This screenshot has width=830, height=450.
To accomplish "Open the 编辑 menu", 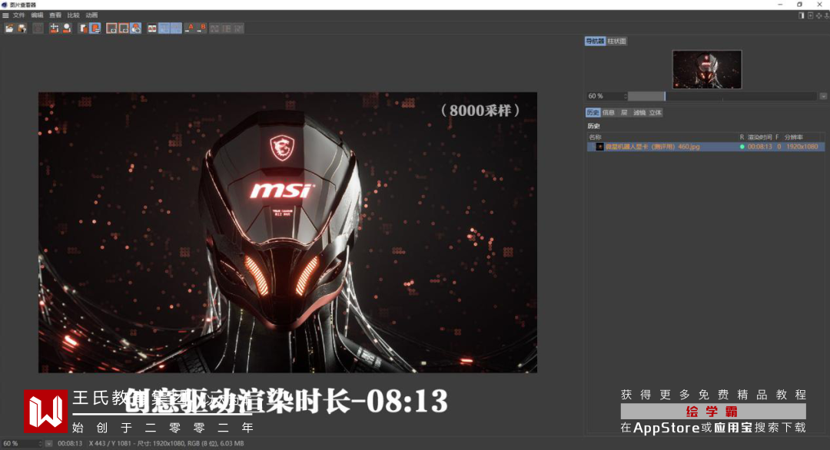I will (x=37, y=15).
